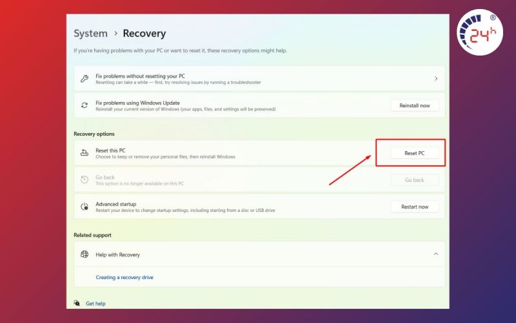Image resolution: width=516 pixels, height=323 pixels.
Task: Click the 'Help with Recovery' label
Action: click(118, 255)
